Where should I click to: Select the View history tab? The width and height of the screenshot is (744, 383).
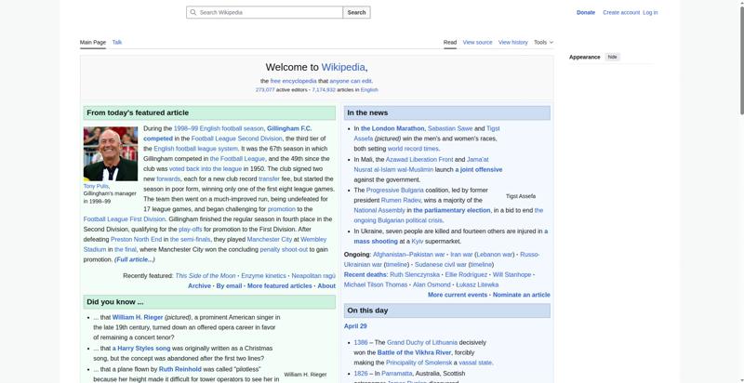click(512, 42)
